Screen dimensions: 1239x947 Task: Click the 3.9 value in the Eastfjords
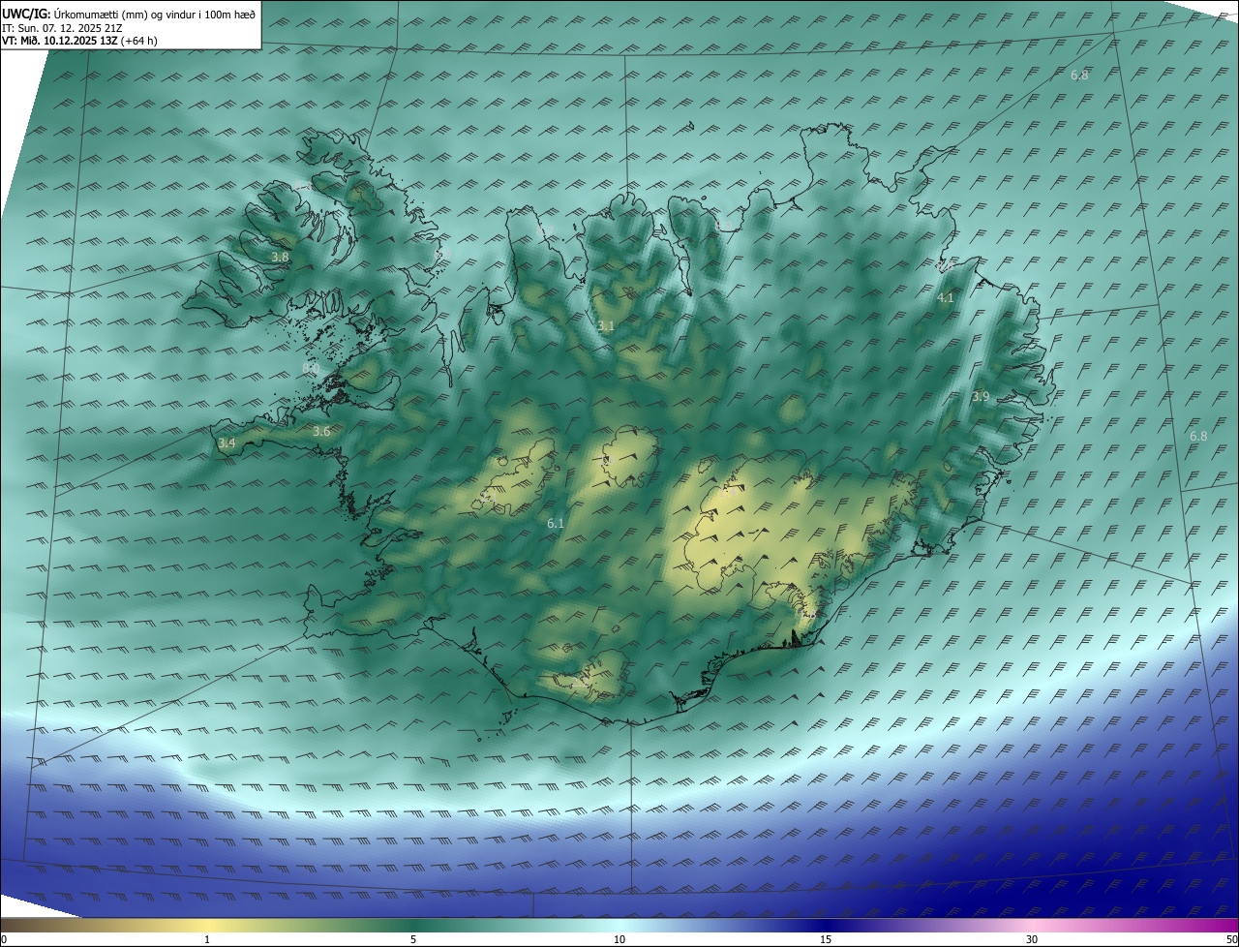pyautogui.click(x=981, y=397)
